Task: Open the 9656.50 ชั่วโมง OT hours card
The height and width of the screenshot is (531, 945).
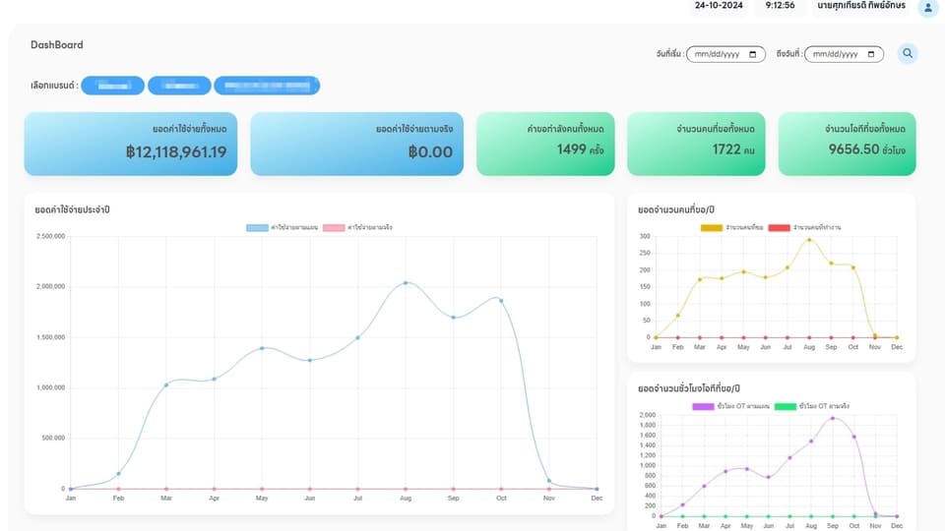Action: [847, 144]
